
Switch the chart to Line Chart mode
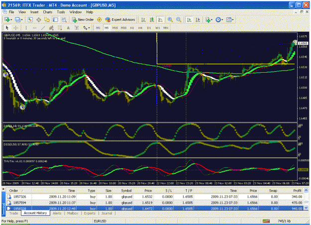(160, 19)
